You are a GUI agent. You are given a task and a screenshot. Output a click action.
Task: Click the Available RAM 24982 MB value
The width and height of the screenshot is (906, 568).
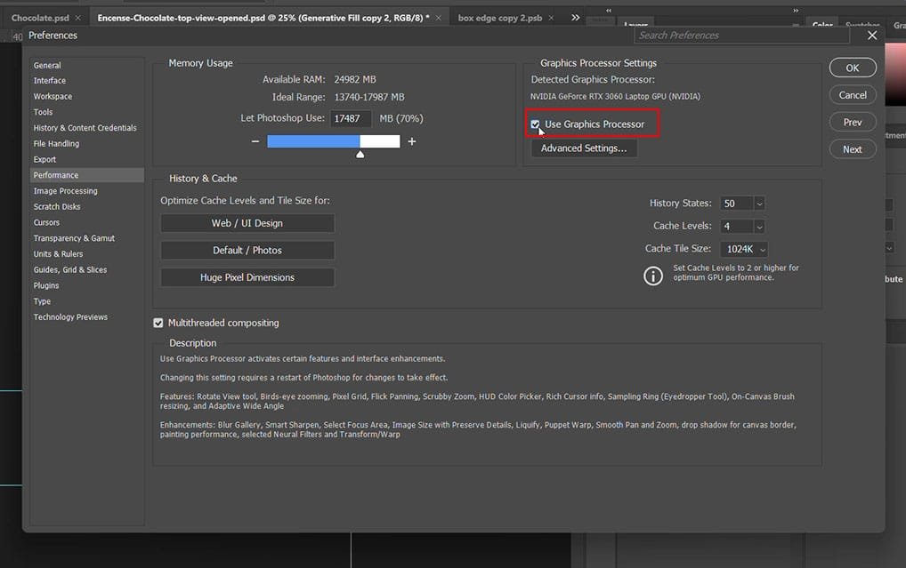355,80
